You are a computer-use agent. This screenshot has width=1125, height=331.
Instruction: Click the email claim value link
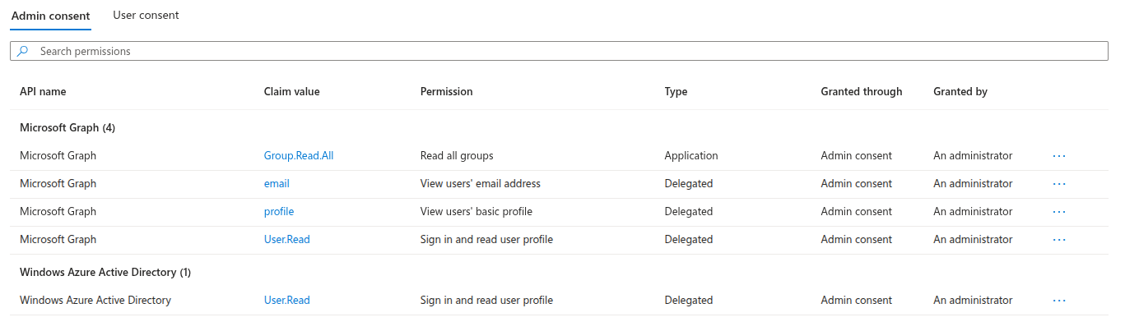click(277, 184)
